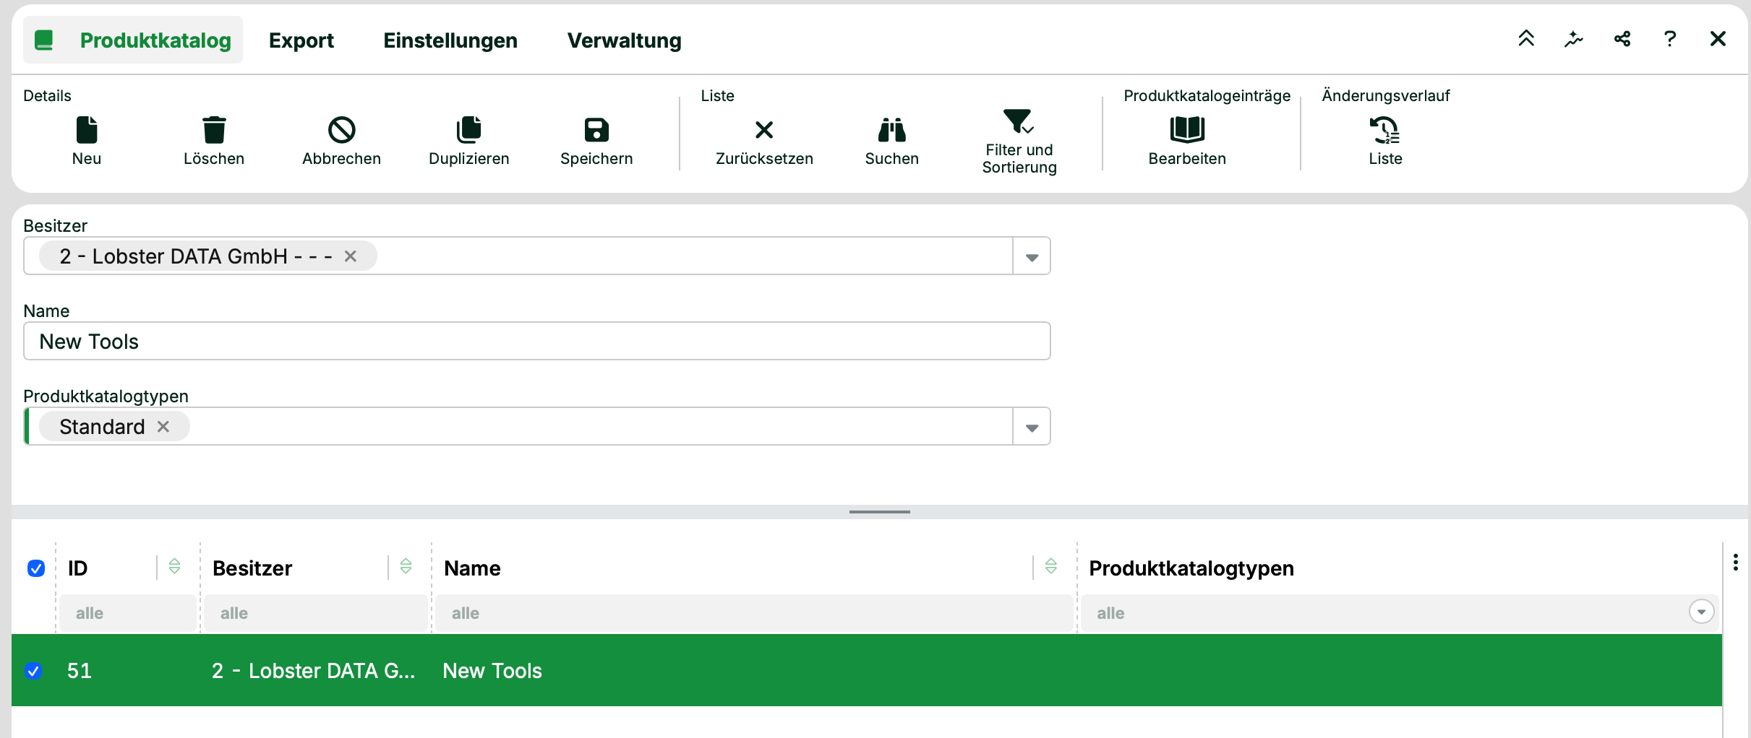Viewport: 1751px width, 738px height.
Task: Open help with the question mark icon
Action: (1670, 39)
